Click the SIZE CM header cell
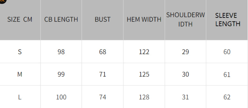Screen dimensions: 248x108 (x=20, y=20)
